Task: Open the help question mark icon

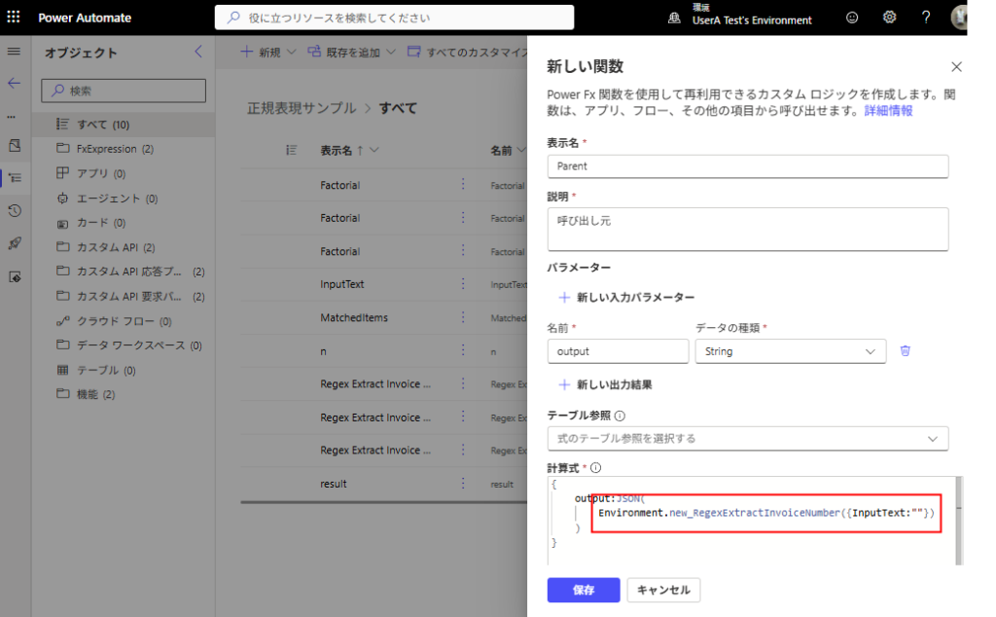Action: coord(926,18)
